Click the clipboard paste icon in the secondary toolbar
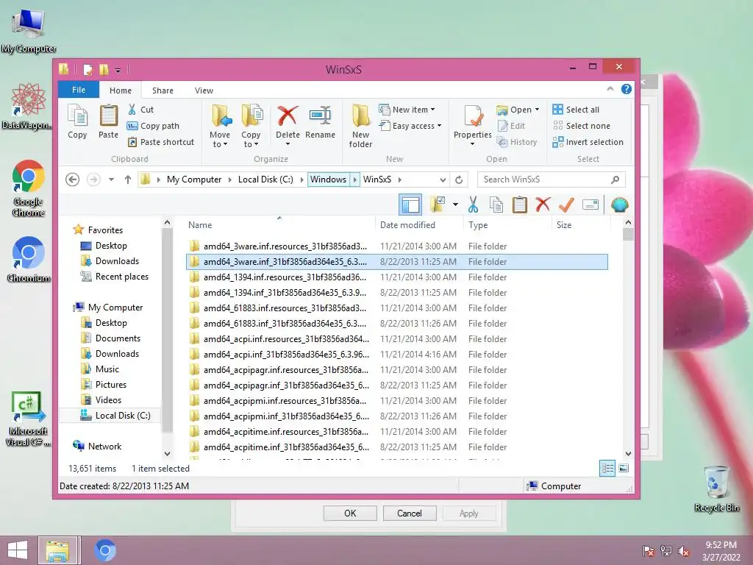The image size is (753, 565). tap(520, 205)
